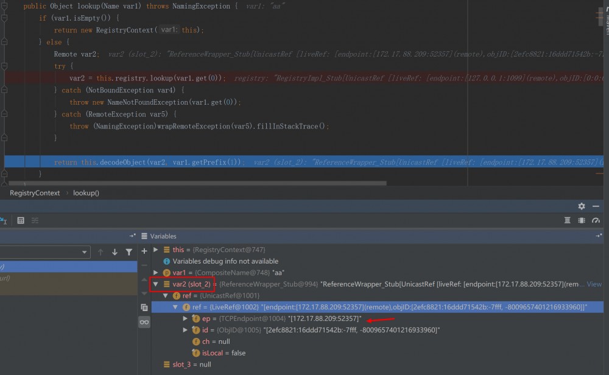Click the duplicate watch copy icon
This screenshot has height=375, width=609.
[144, 307]
